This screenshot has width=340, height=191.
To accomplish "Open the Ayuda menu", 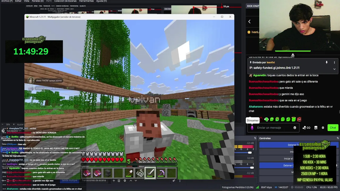I will pyautogui.click(x=101, y=1).
